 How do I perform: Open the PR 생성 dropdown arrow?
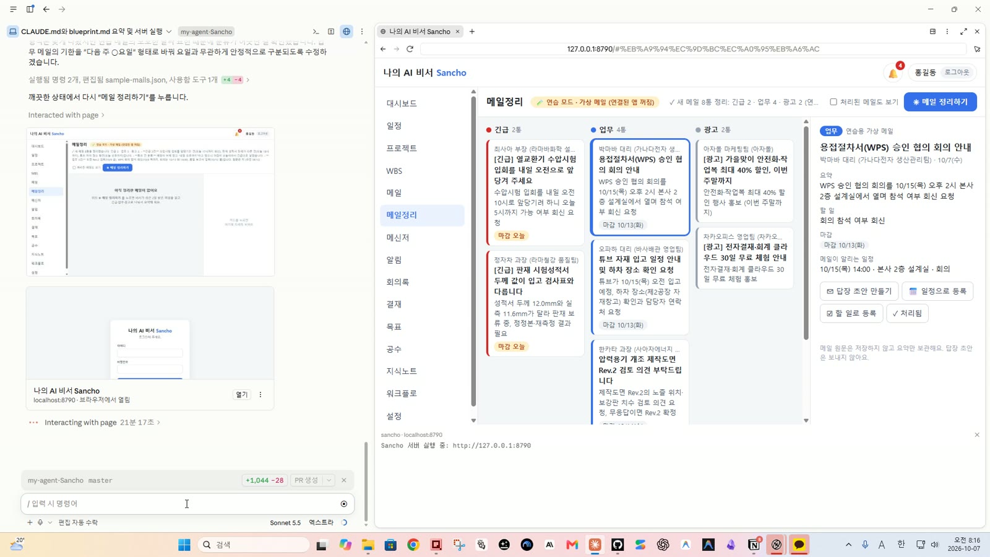coord(329,480)
